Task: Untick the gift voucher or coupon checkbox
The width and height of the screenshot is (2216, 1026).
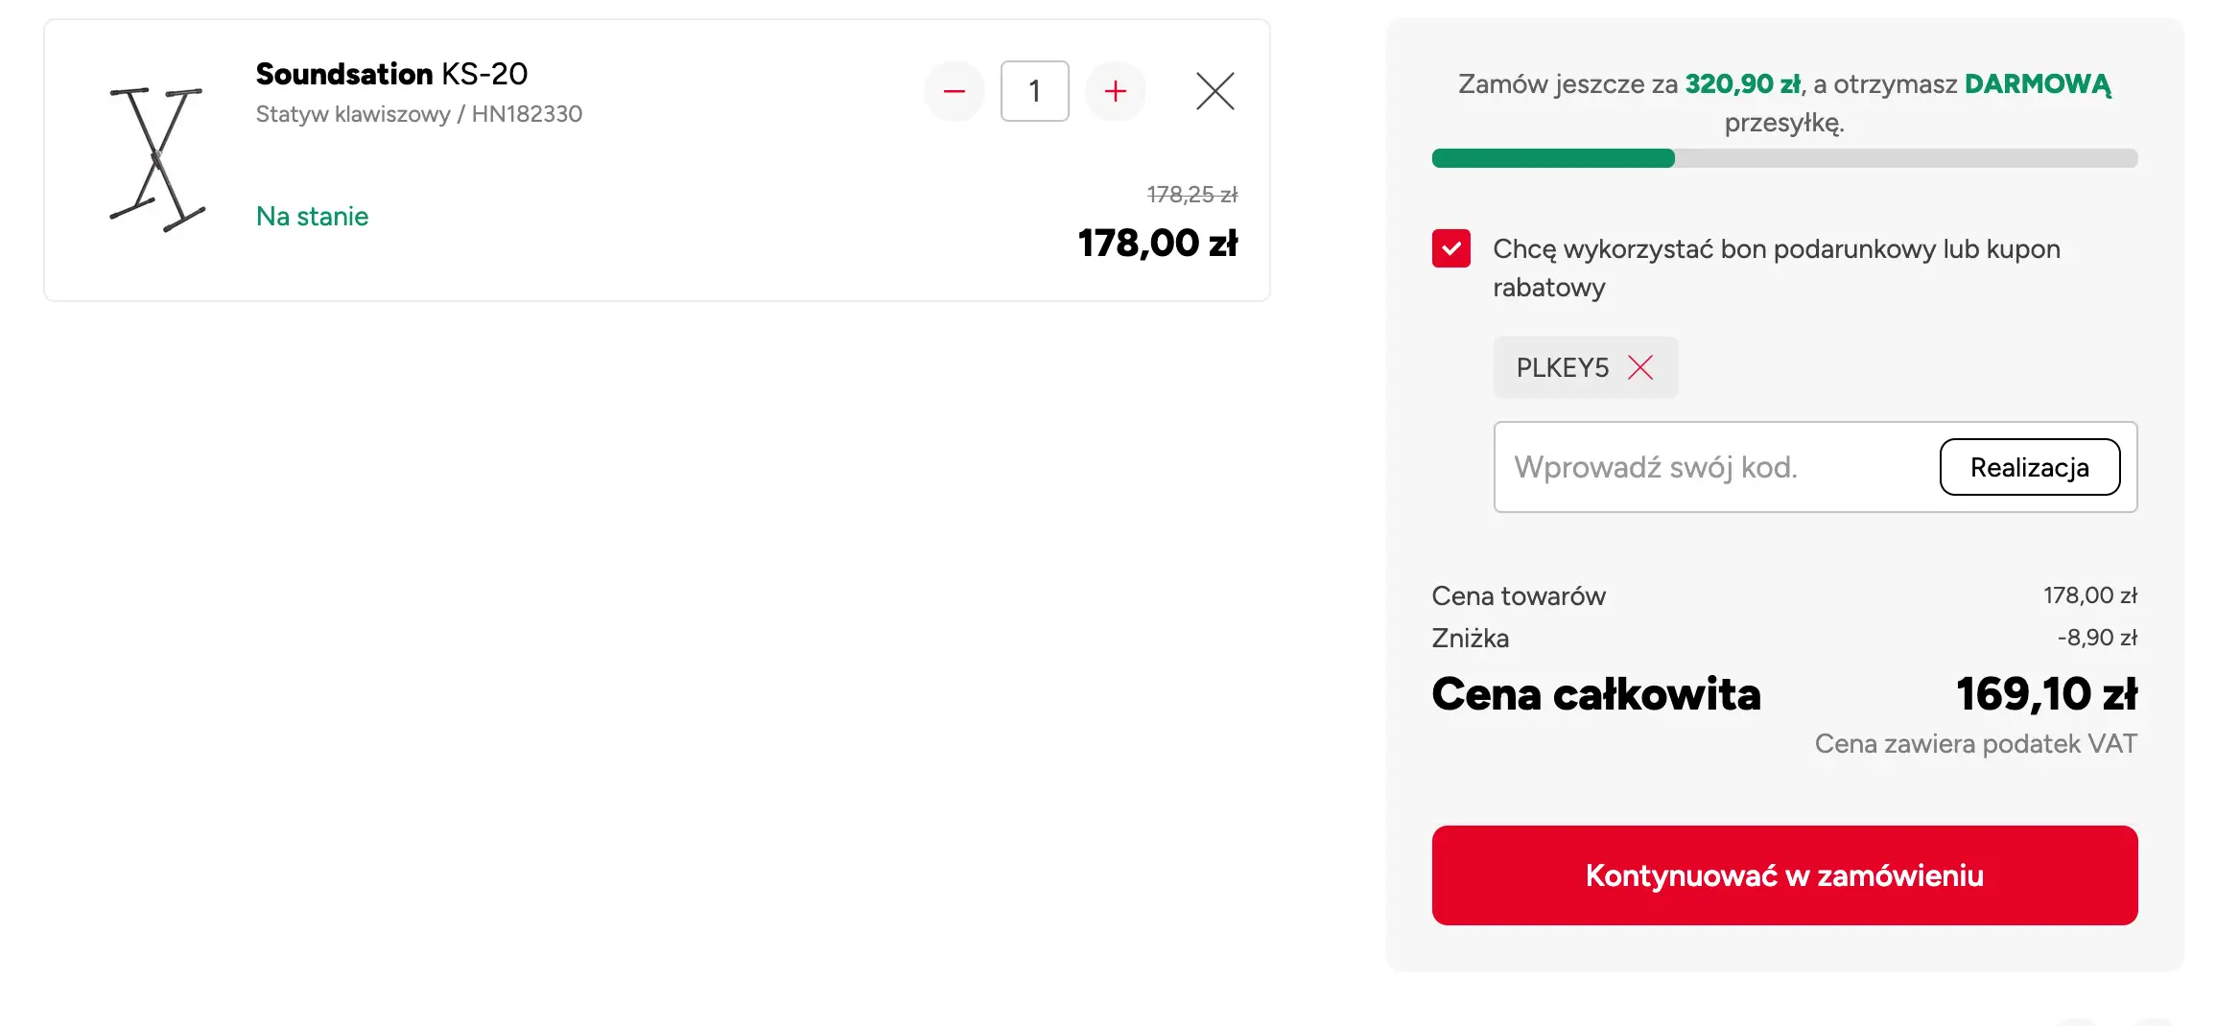Action: [x=1450, y=249]
